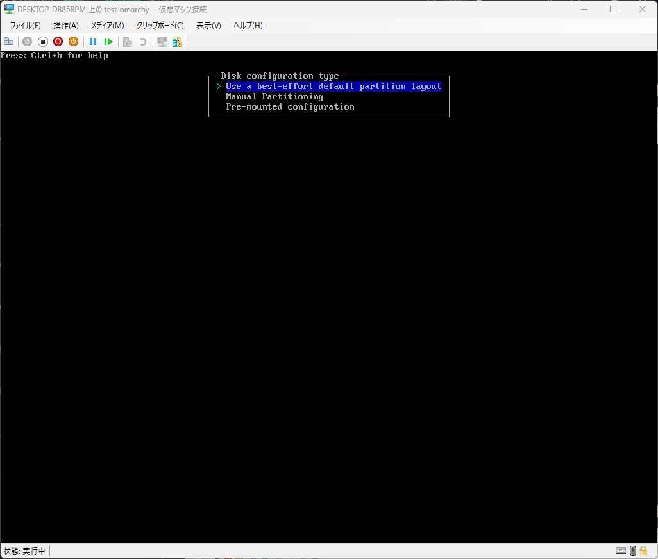Open the 表示(V) menu
The height and width of the screenshot is (559, 658).
point(208,26)
